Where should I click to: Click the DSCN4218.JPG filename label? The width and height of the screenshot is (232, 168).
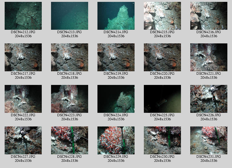[70, 74]
